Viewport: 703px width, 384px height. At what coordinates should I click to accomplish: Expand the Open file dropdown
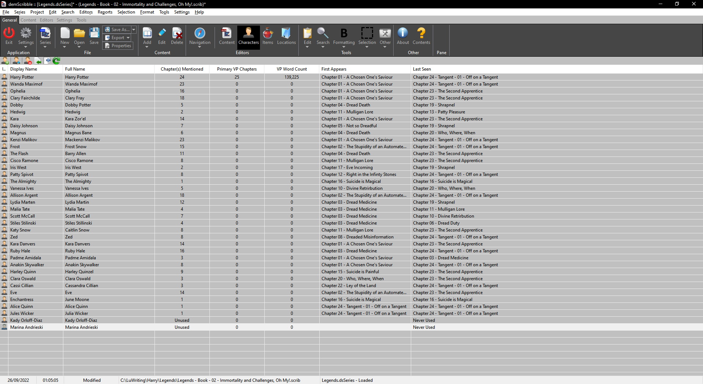(x=79, y=47)
